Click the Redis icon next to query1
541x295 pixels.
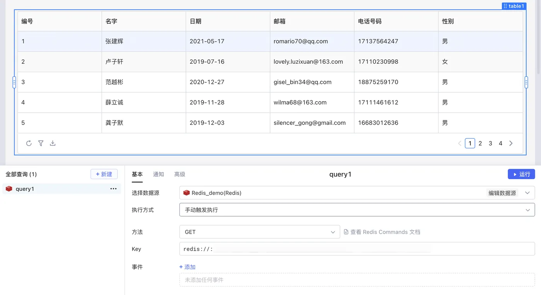[9, 189]
